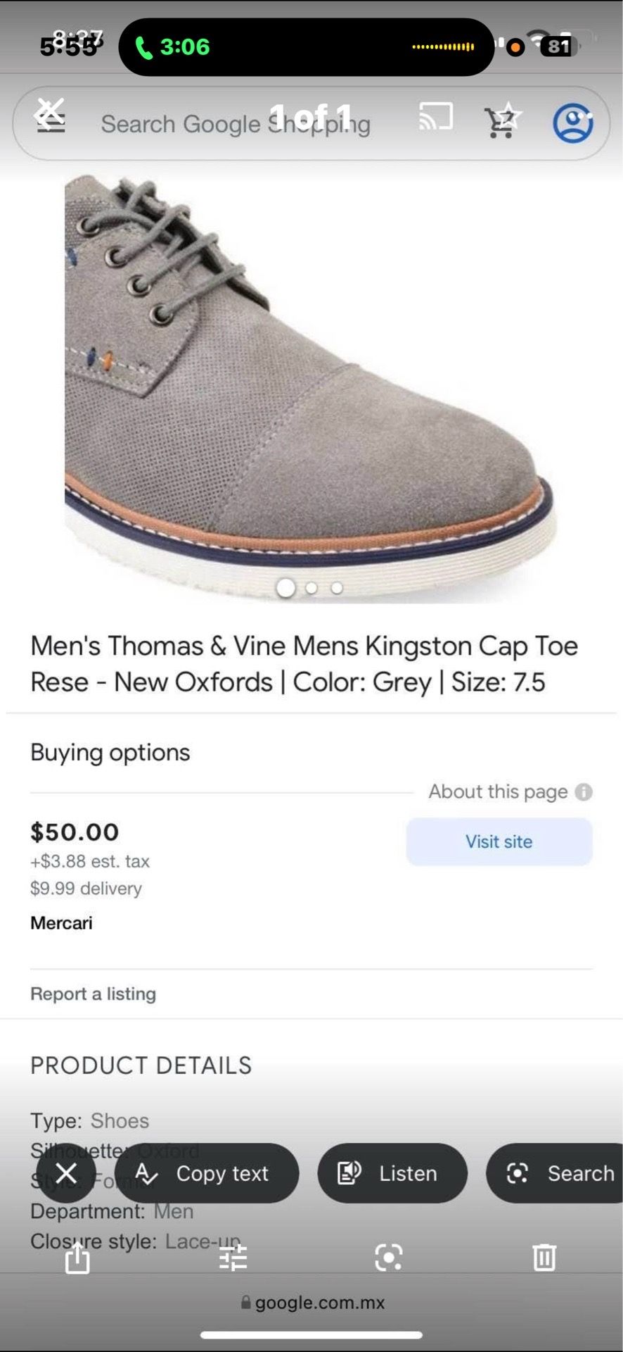Dismiss the live text actions bar
Screen dimensions: 623x1352
[66, 1173]
